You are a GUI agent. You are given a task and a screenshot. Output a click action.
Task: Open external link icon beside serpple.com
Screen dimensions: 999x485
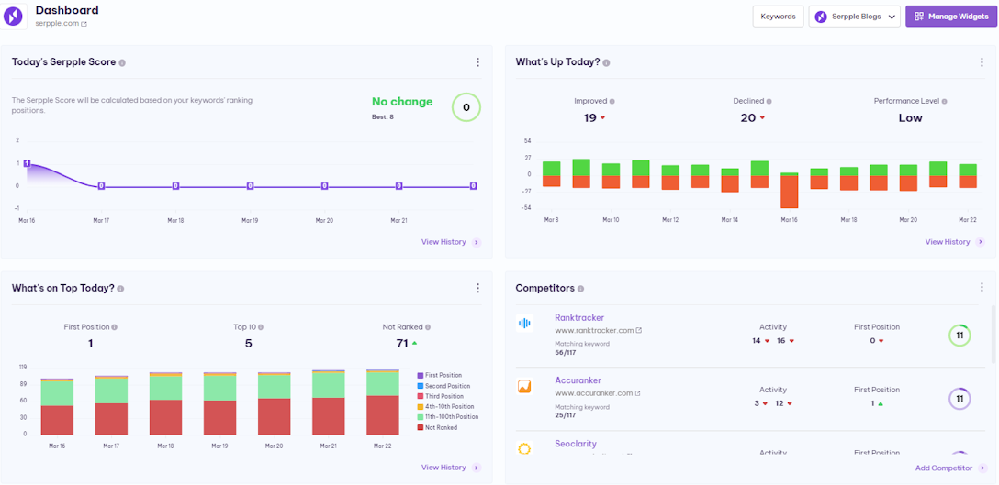84,24
